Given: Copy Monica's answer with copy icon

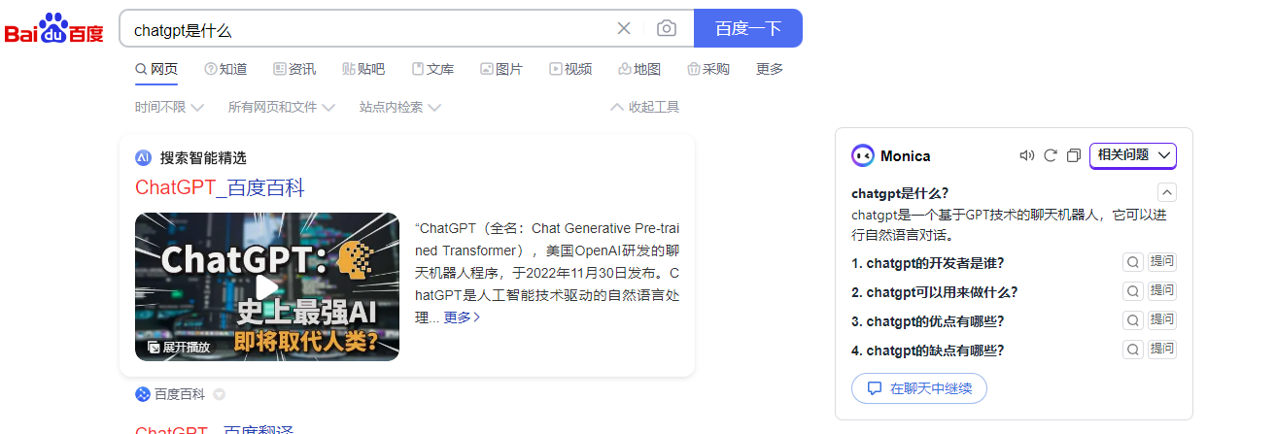Looking at the screenshot, I should (x=1074, y=155).
